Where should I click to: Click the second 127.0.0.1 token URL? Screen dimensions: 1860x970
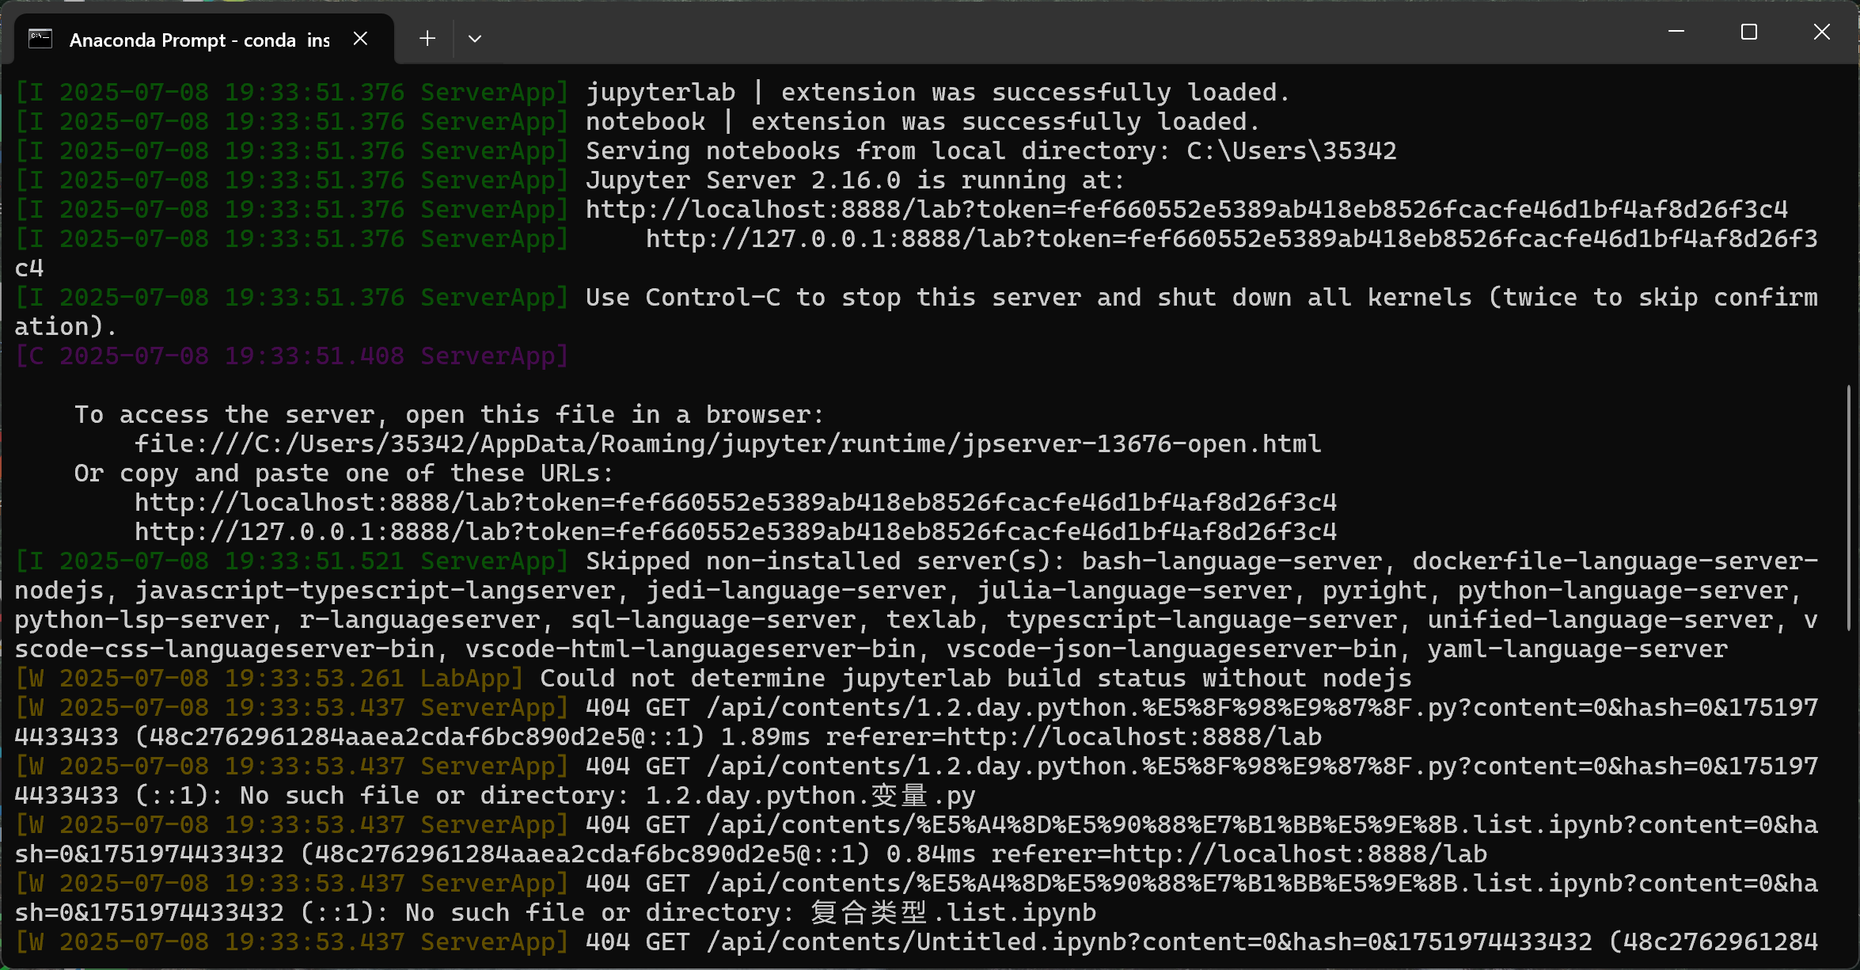[x=735, y=531]
